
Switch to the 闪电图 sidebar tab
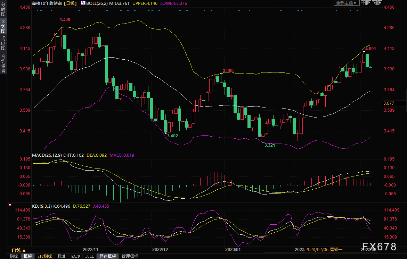(x=3, y=43)
